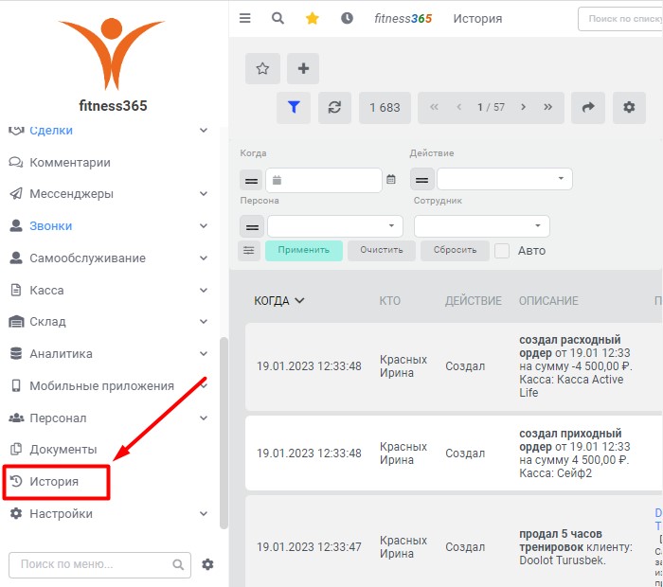Select Звонки in sidebar
Screen dimensions: 663x587
coord(51,225)
